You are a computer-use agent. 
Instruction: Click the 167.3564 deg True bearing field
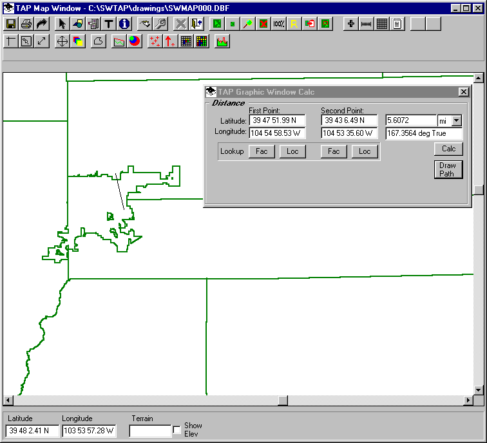coord(424,133)
